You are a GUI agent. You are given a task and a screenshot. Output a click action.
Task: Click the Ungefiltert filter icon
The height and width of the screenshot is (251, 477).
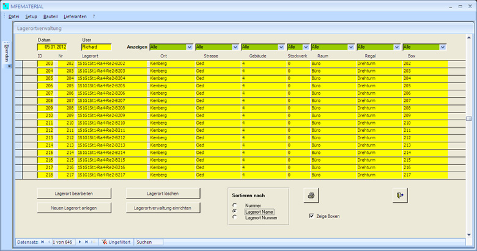click(106, 242)
